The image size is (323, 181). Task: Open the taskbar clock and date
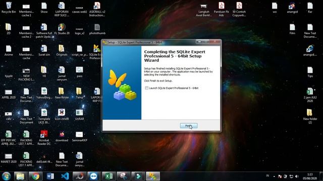(310, 176)
